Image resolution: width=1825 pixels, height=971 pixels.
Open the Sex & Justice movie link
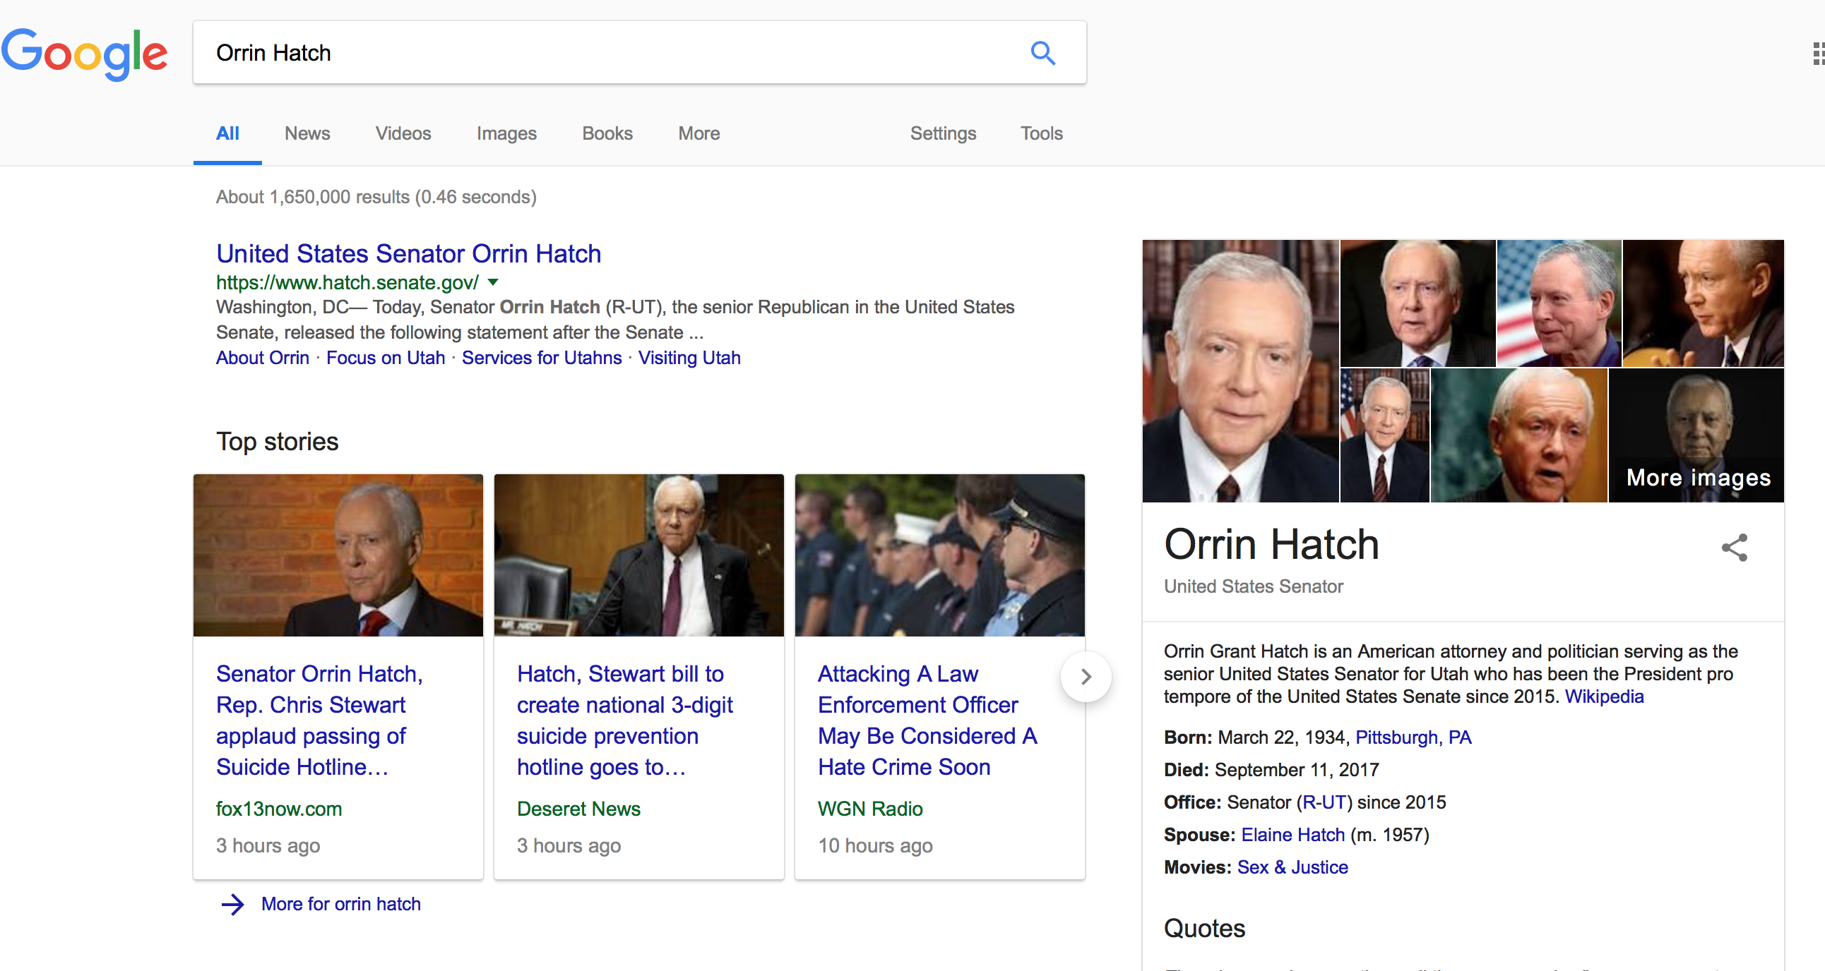[x=1292, y=867]
